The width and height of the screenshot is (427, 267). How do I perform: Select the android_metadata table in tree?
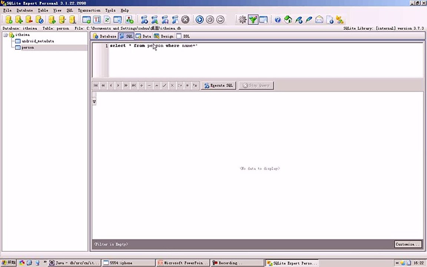click(37, 41)
